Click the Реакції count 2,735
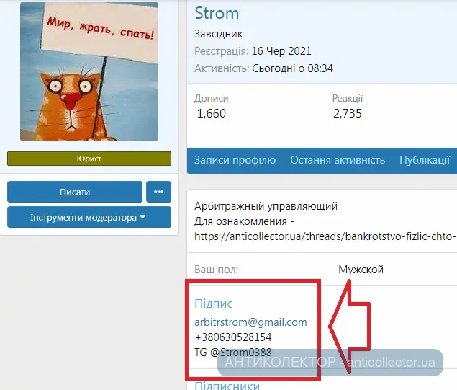Viewport: 457px width, 390px height. click(x=348, y=113)
